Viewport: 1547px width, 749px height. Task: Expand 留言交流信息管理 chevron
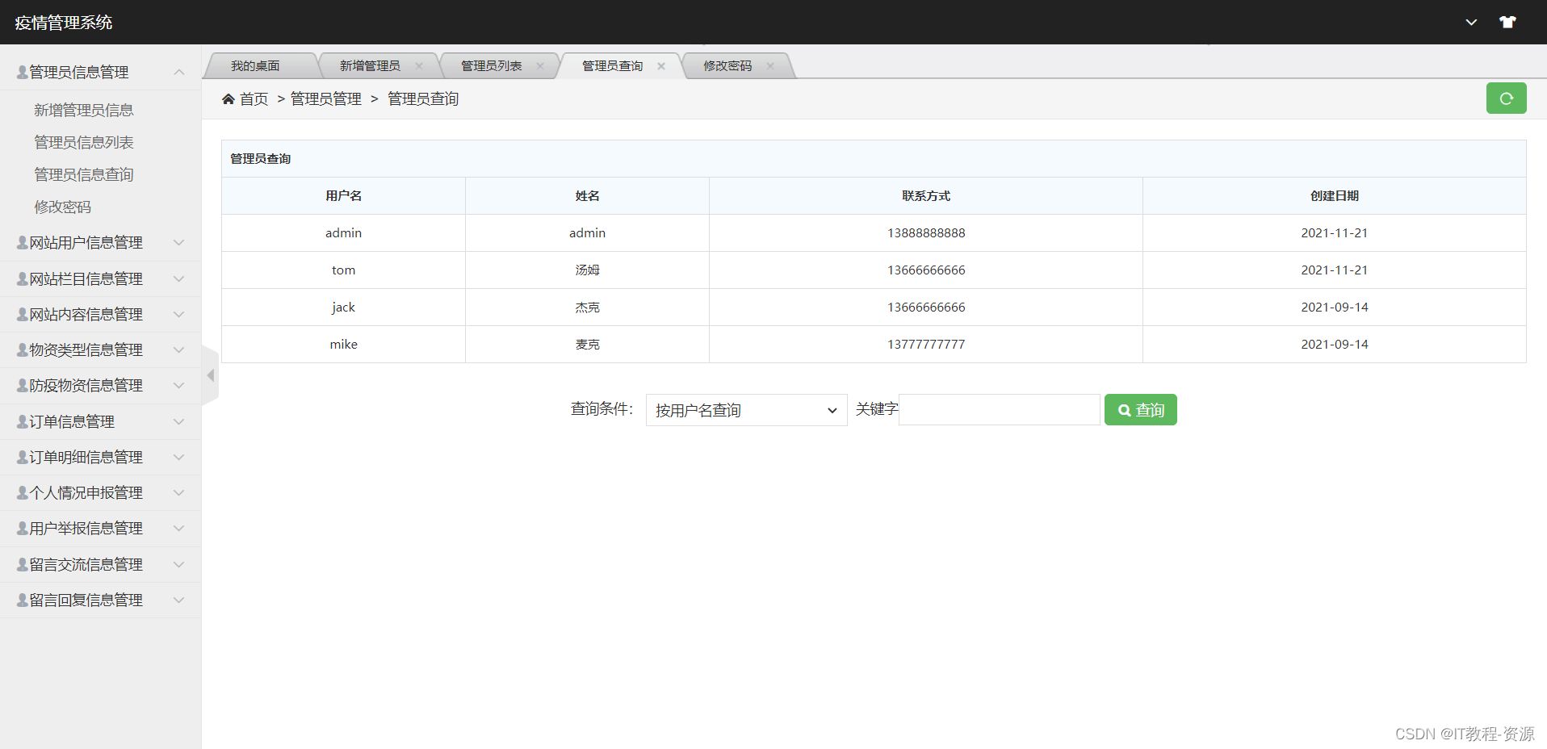[179, 564]
